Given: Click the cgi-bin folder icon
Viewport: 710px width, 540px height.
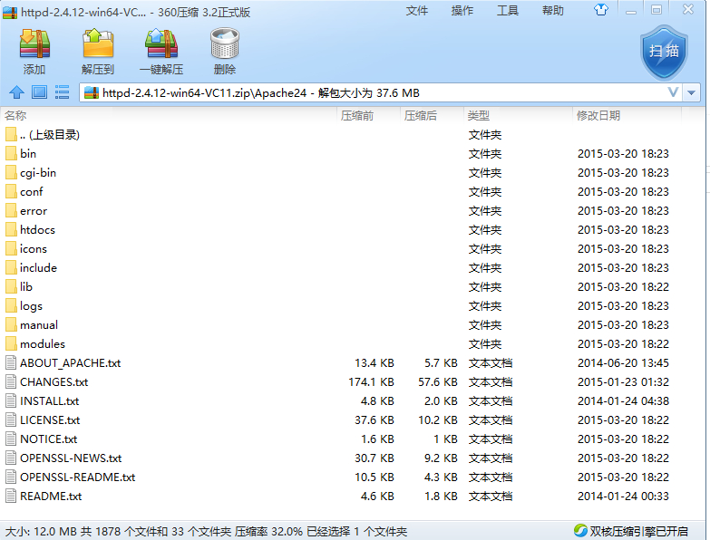Looking at the screenshot, I should (x=11, y=173).
